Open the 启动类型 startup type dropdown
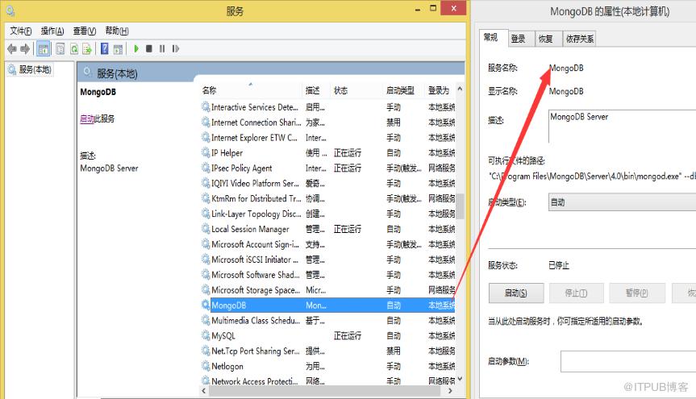This screenshot has width=696, height=399. click(x=622, y=202)
